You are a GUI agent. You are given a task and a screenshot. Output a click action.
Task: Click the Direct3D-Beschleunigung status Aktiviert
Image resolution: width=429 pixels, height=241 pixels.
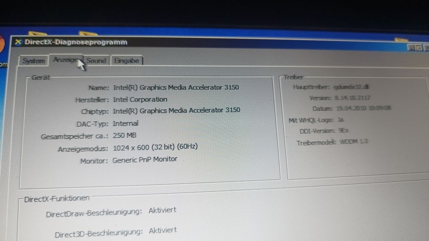(x=163, y=230)
